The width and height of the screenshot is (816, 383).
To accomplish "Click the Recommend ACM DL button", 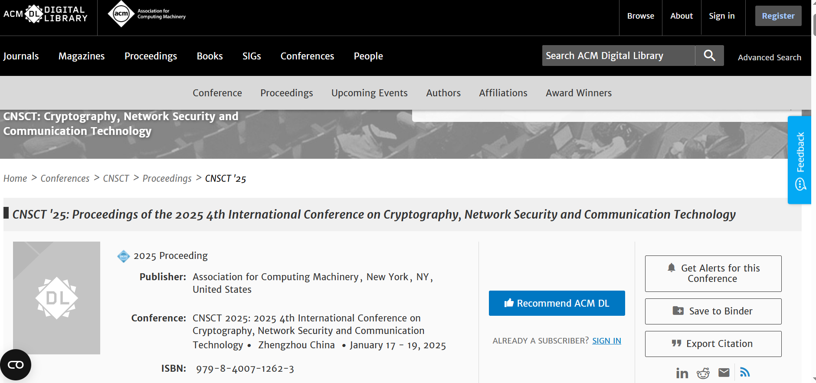I will [557, 303].
